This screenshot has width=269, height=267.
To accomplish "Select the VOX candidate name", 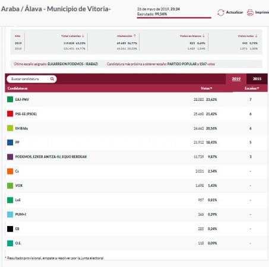I will pos(19,186).
